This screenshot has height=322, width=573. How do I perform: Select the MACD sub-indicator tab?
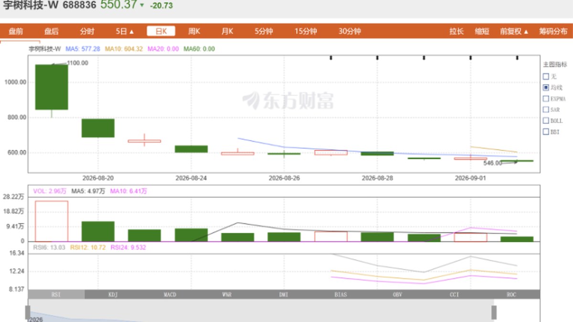coord(170,294)
